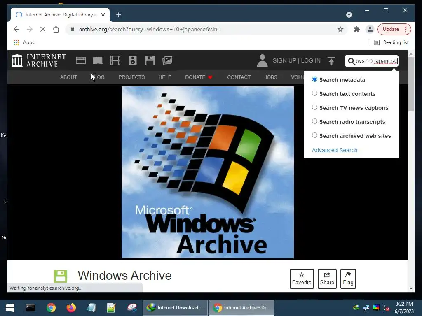
Task: Close the Internet Archive tab
Action: [x=103, y=15]
